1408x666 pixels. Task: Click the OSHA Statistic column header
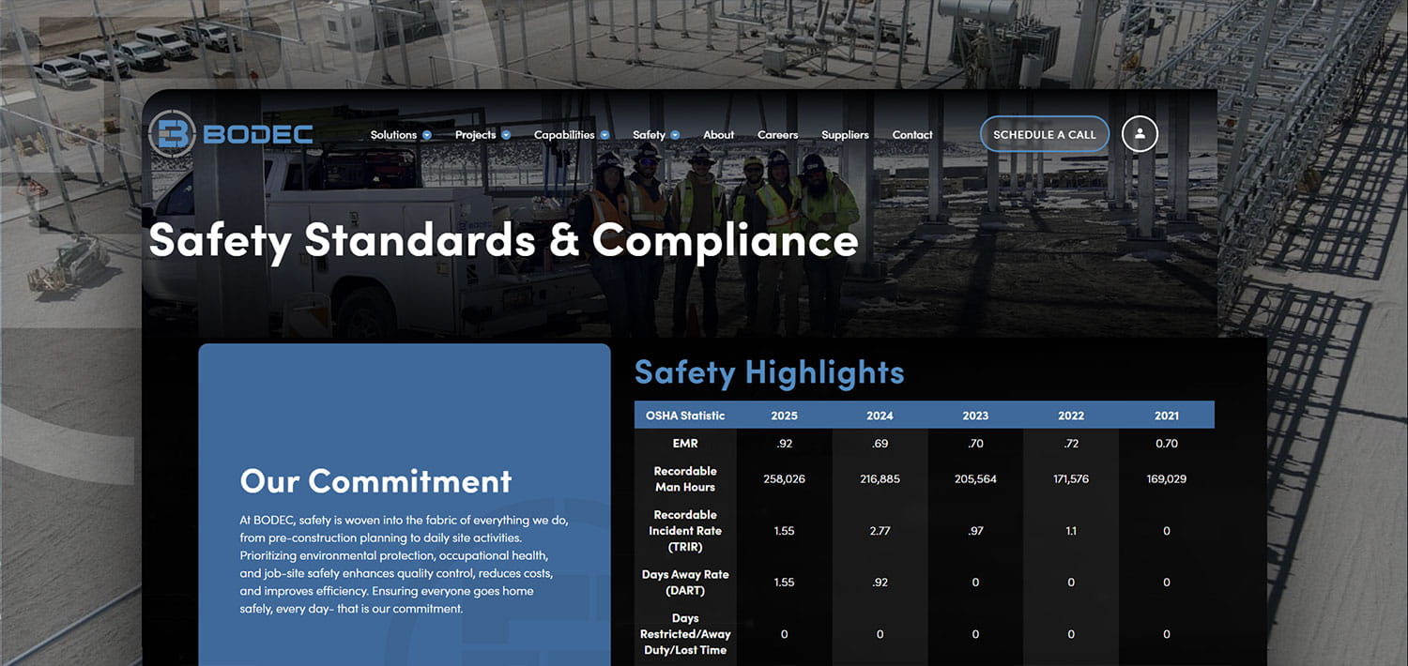tap(685, 416)
